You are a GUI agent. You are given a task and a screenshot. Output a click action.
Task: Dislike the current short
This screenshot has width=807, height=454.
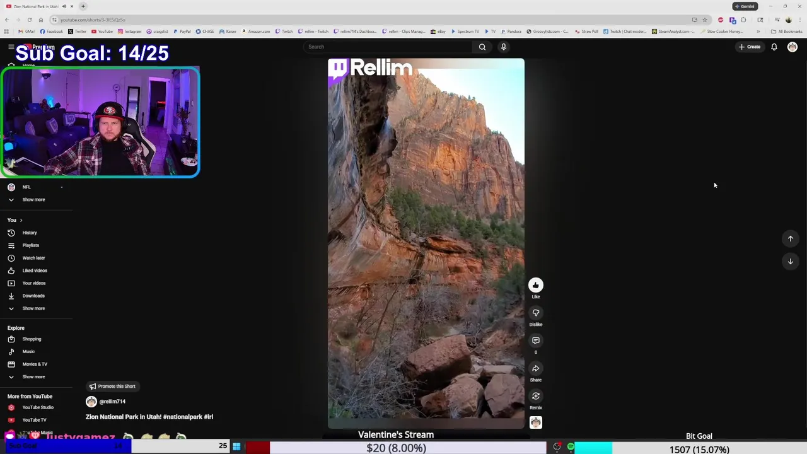pos(535,313)
